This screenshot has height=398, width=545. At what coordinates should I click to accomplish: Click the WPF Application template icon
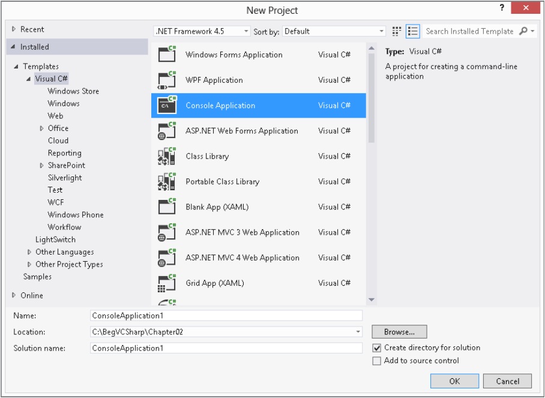click(x=167, y=80)
